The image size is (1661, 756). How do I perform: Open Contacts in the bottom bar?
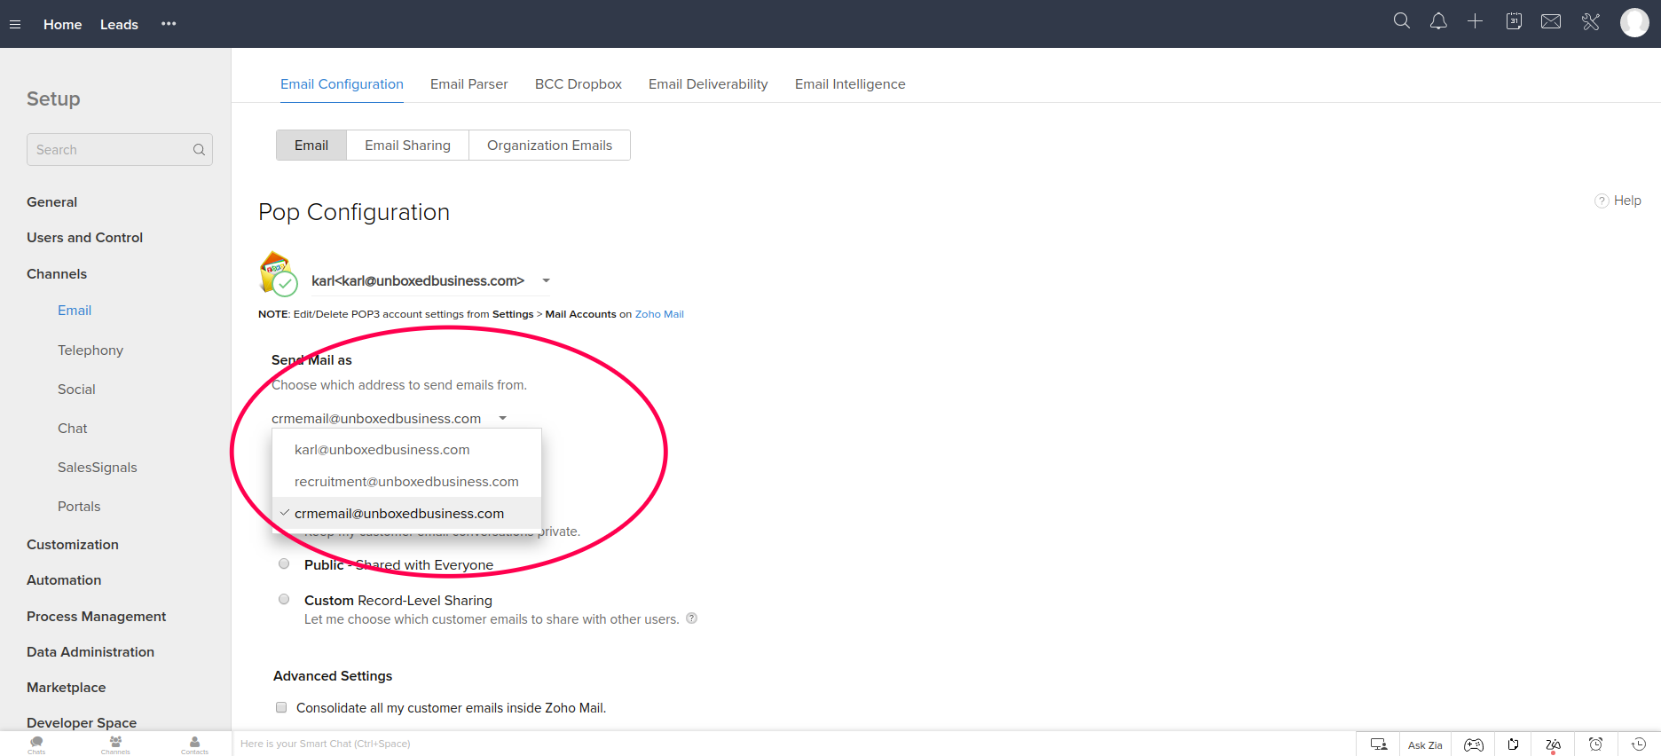(194, 744)
